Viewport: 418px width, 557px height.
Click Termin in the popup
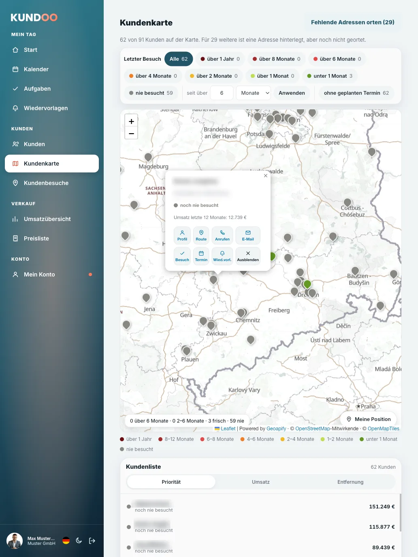pyautogui.click(x=201, y=256)
